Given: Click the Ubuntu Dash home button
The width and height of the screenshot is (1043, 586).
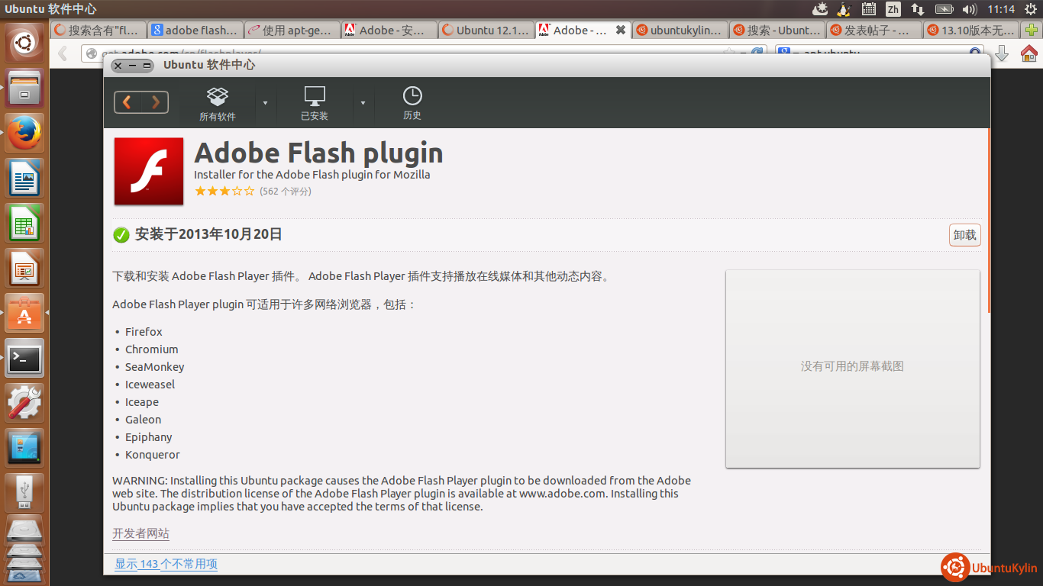Looking at the screenshot, I should click(24, 43).
